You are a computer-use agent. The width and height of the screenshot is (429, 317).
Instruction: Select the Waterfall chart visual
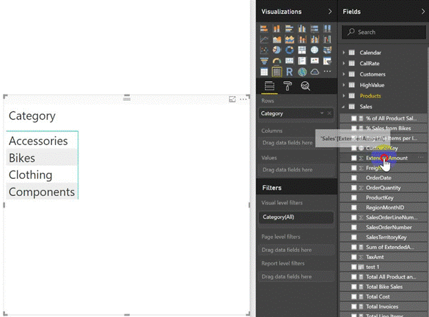coord(327,39)
